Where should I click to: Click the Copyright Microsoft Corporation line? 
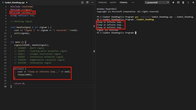click(128, 12)
